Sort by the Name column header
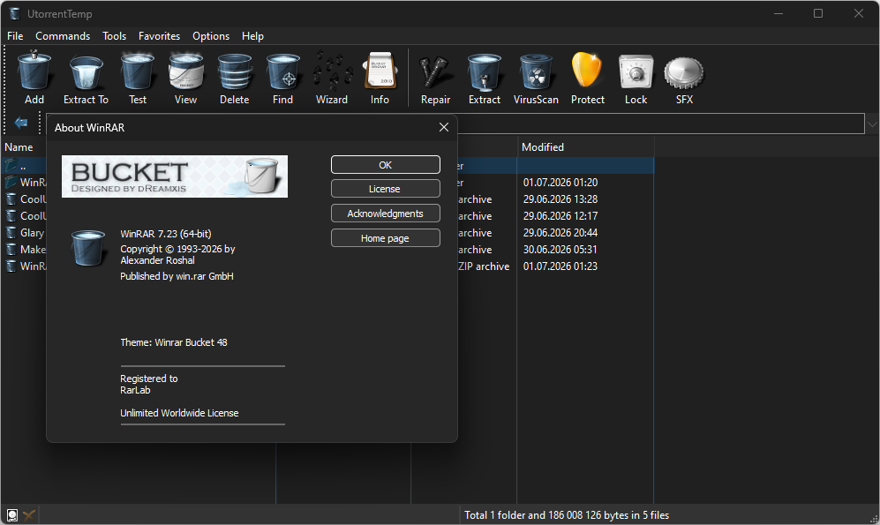This screenshot has height=525, width=880. click(19, 147)
